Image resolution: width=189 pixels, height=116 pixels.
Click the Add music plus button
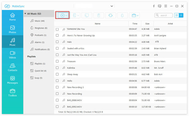click(62, 15)
